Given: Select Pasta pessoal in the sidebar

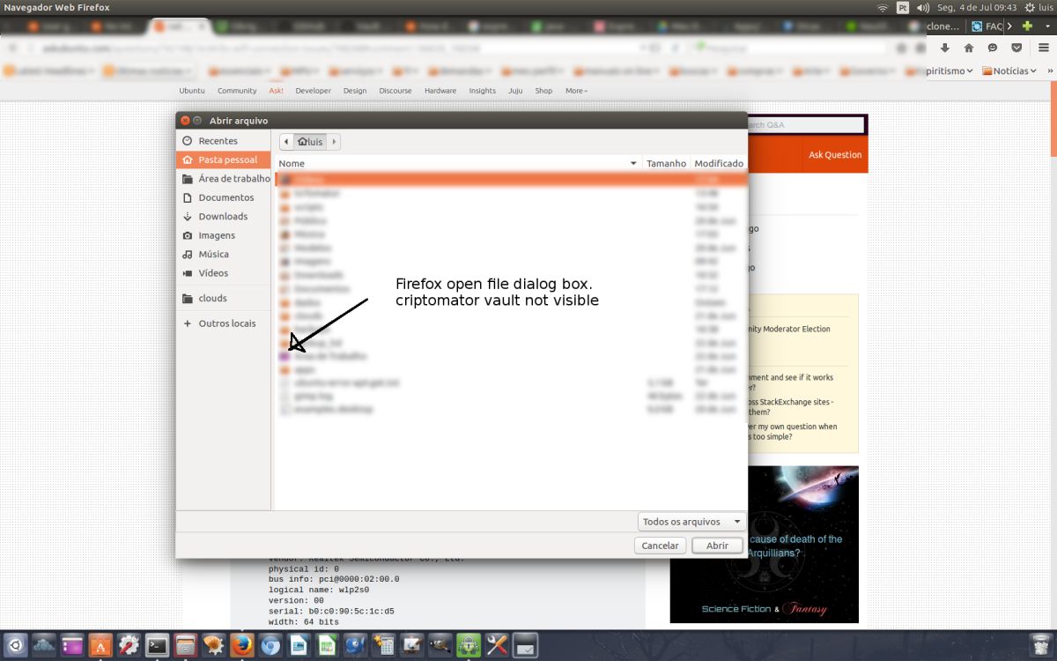Looking at the screenshot, I should click(223, 160).
